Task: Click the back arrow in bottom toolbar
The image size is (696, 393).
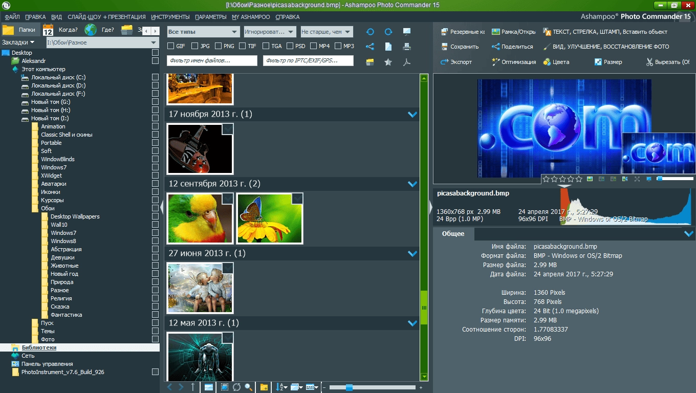Action: tap(170, 387)
